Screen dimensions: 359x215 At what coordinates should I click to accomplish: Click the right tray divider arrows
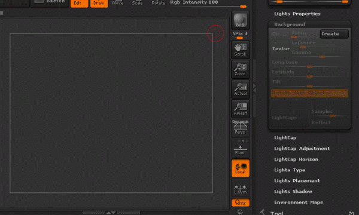pos(254,88)
